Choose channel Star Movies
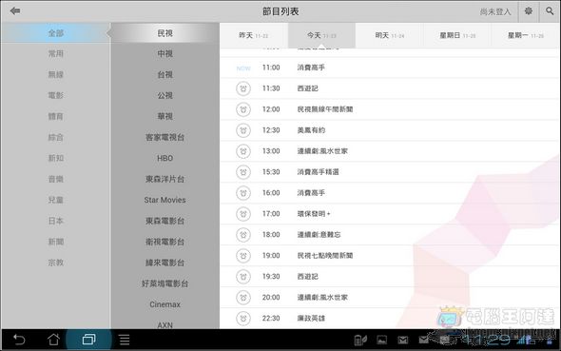Viewport: 561px width, 351px height. 164,200
